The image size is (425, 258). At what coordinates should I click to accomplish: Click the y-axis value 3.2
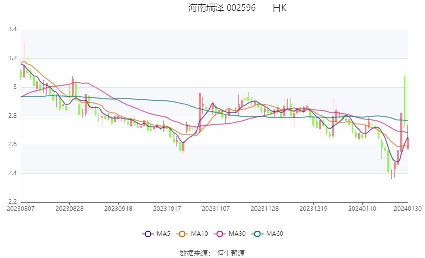click(x=12, y=58)
